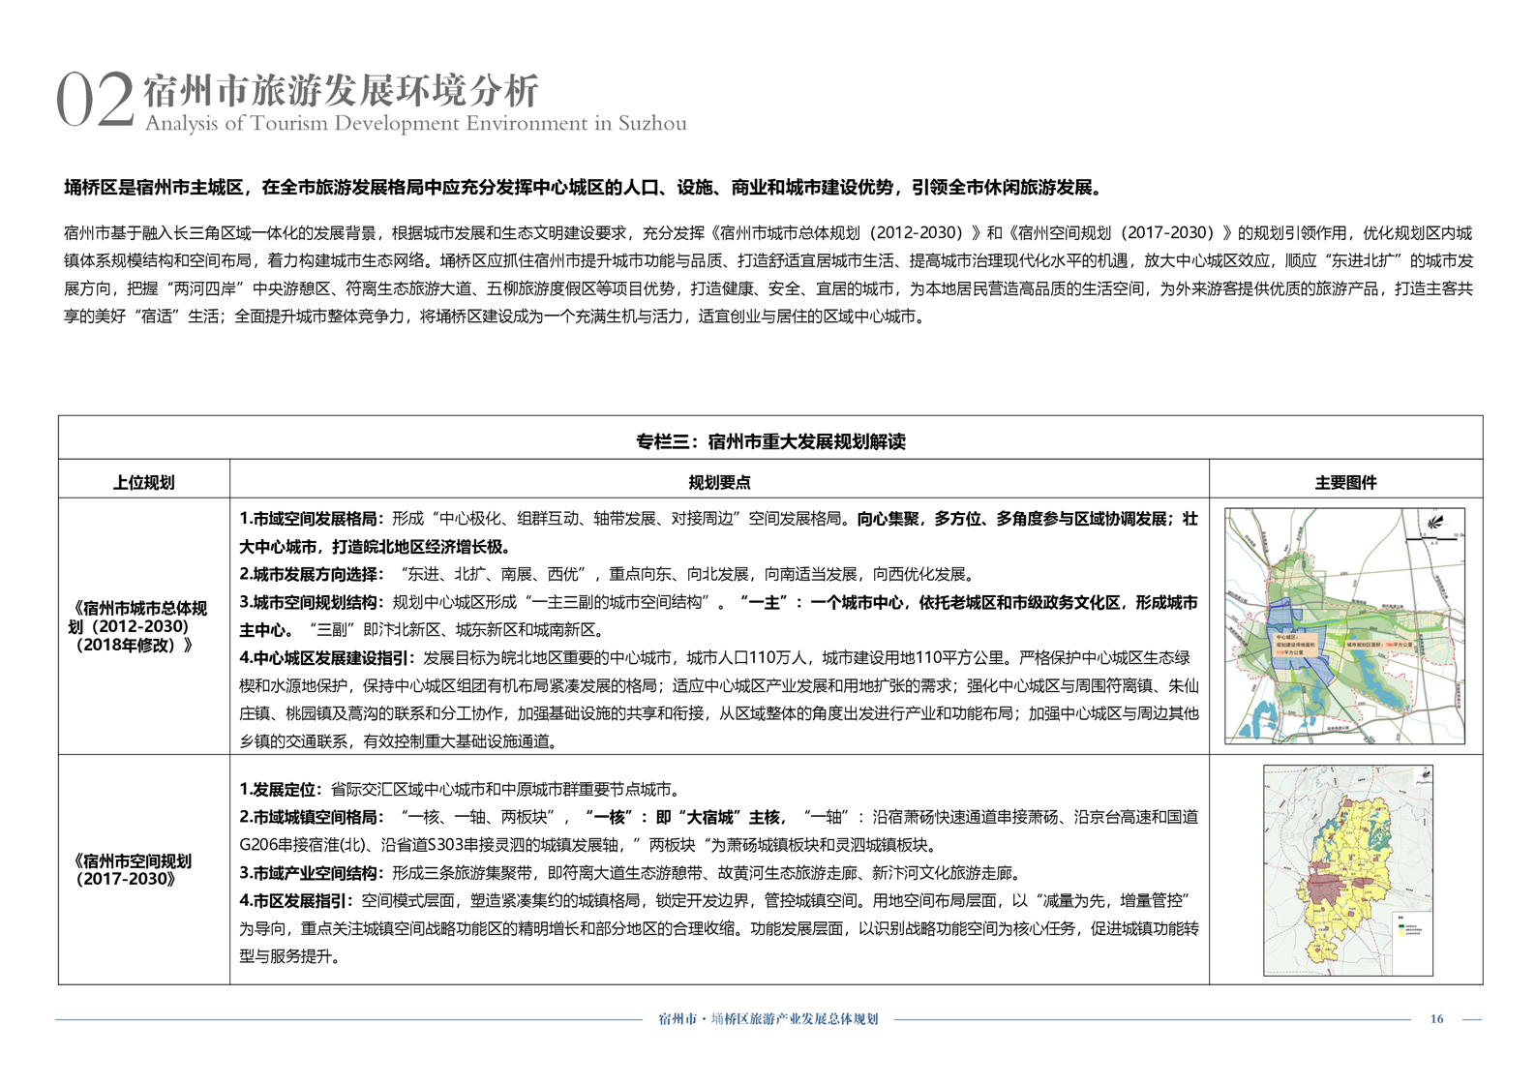This screenshot has height=1086, width=1536.
Task: Click the 上位规划 column header
Action: (x=143, y=482)
